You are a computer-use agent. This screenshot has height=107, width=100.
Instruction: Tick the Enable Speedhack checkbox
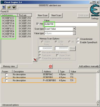coord(78,42)
